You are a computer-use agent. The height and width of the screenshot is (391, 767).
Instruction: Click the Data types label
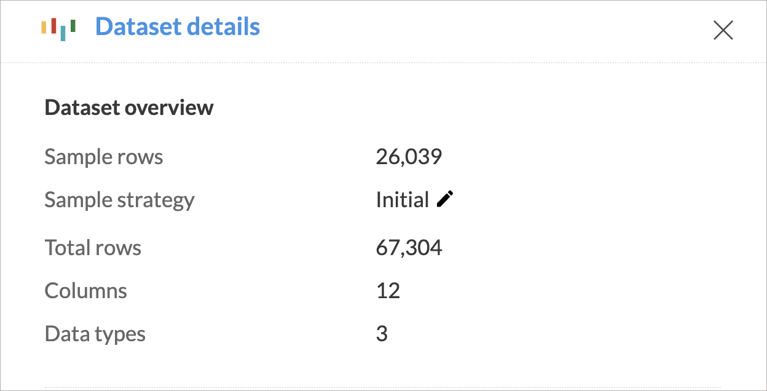point(95,334)
